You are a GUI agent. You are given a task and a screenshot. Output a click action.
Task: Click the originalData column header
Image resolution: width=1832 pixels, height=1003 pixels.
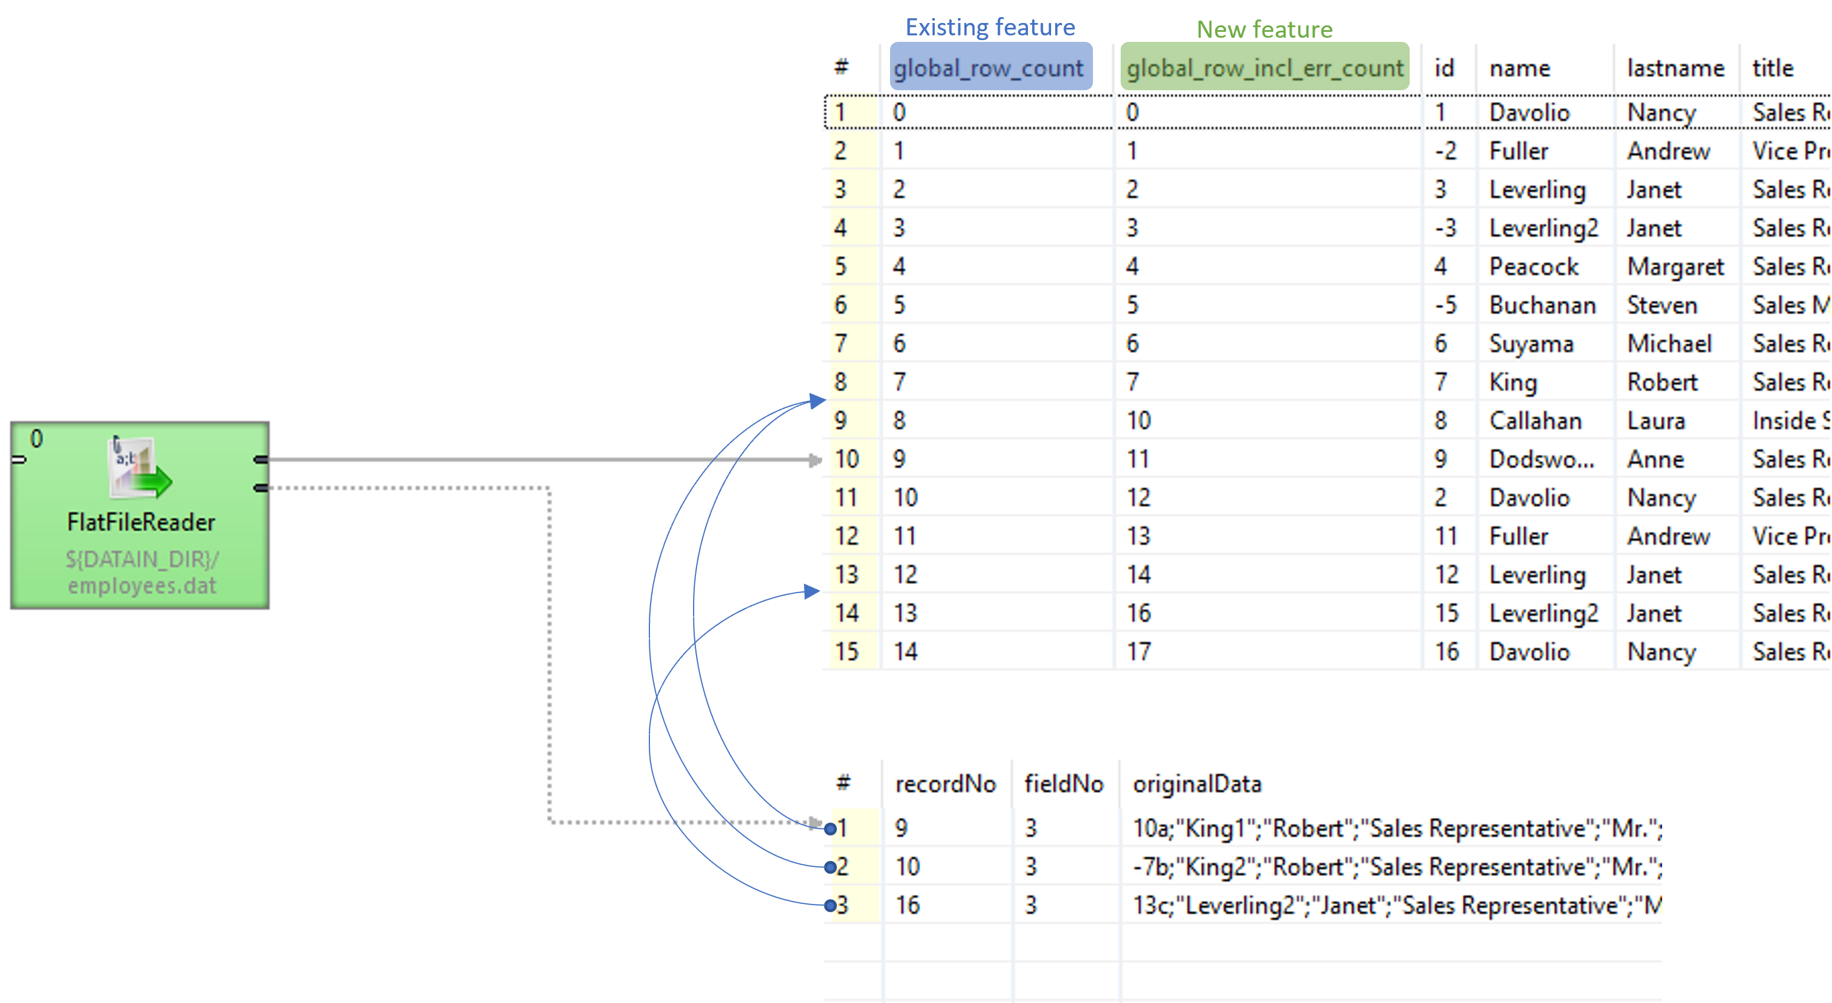tap(1197, 784)
